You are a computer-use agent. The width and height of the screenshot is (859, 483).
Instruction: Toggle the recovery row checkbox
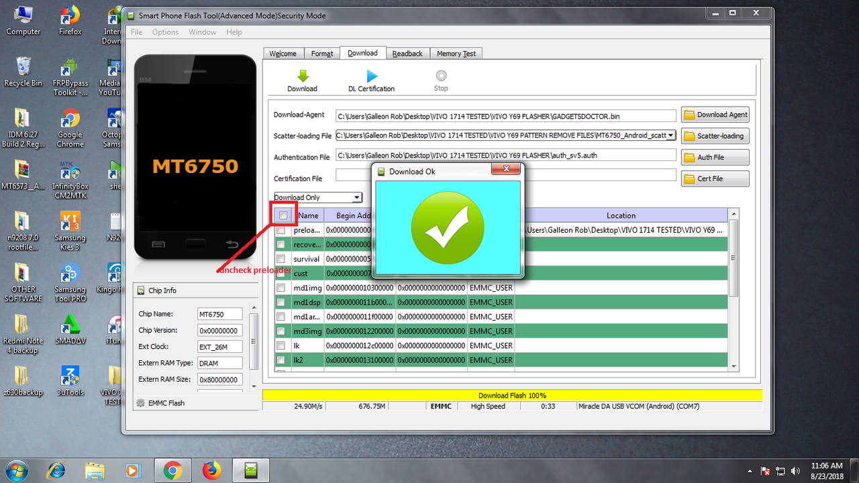281,245
